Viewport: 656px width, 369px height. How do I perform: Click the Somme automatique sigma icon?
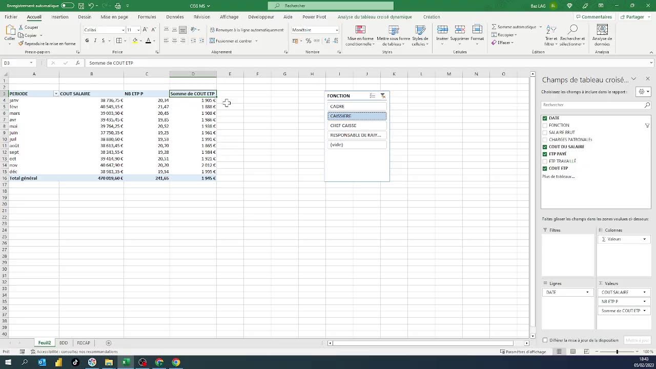[x=494, y=27]
